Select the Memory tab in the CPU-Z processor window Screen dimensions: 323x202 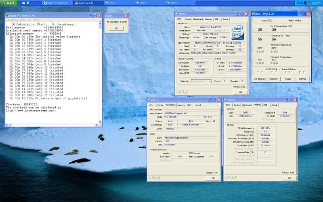[208, 19]
